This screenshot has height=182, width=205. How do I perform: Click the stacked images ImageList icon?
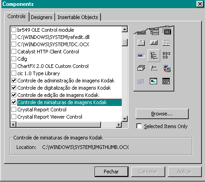point(141,68)
